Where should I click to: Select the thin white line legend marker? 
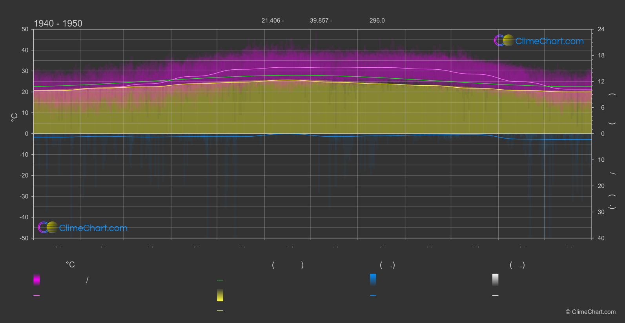[x=496, y=296]
